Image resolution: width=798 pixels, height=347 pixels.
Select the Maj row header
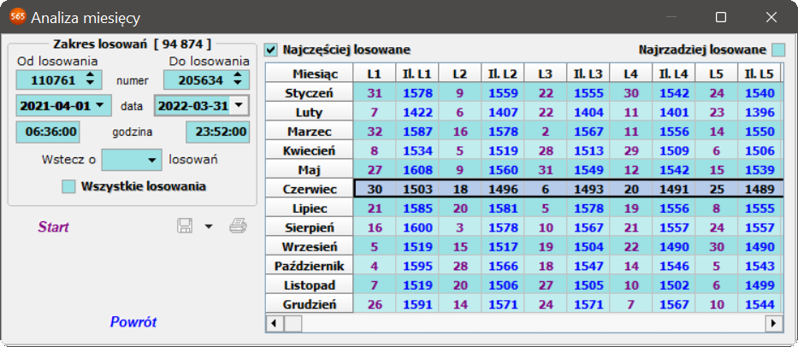coord(309,170)
